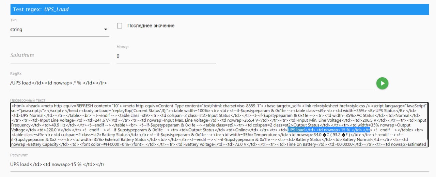Click the RegEx field label
The image size is (436, 177).
[x=16, y=74]
